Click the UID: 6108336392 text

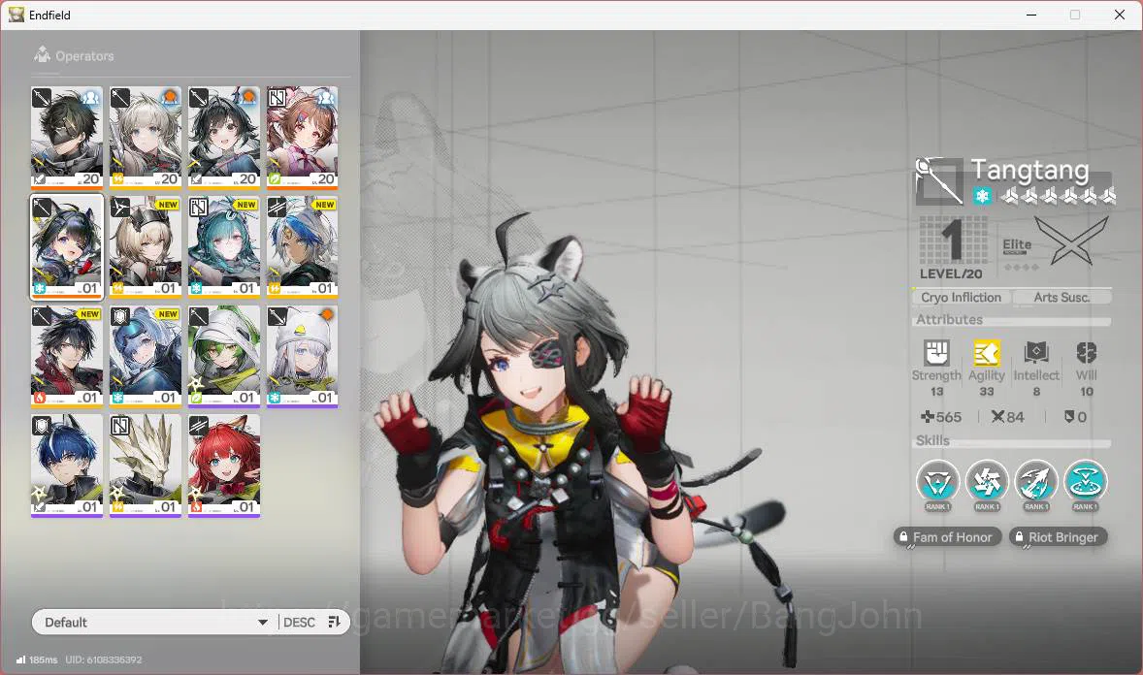point(104,659)
